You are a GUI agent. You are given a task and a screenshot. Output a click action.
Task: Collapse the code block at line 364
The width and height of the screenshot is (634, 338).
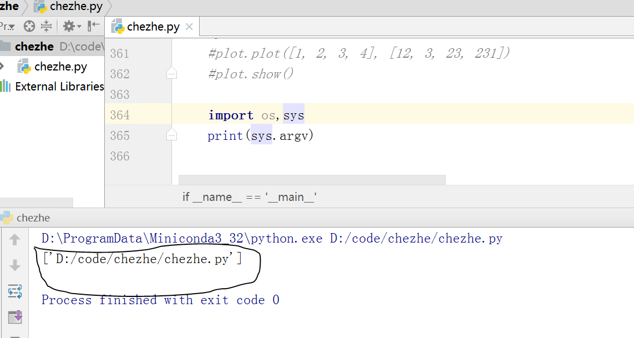(x=172, y=114)
